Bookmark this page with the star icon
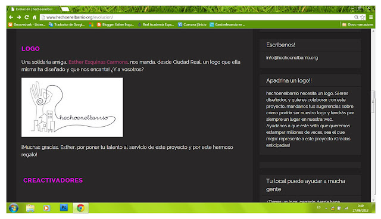381x219 pixels. pyautogui.click(x=363, y=17)
